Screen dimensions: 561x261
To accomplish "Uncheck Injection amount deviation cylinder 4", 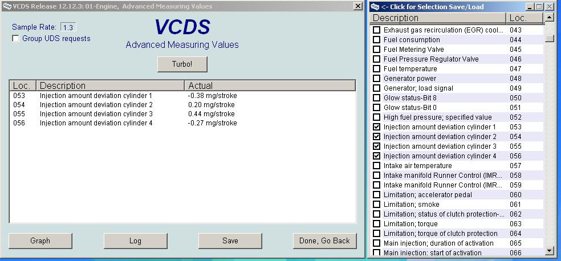I will [376, 156].
